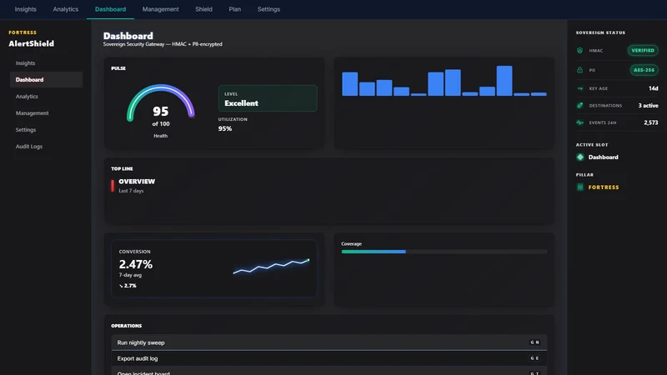Open the Insights top tab
667x375 pixels.
click(26, 9)
